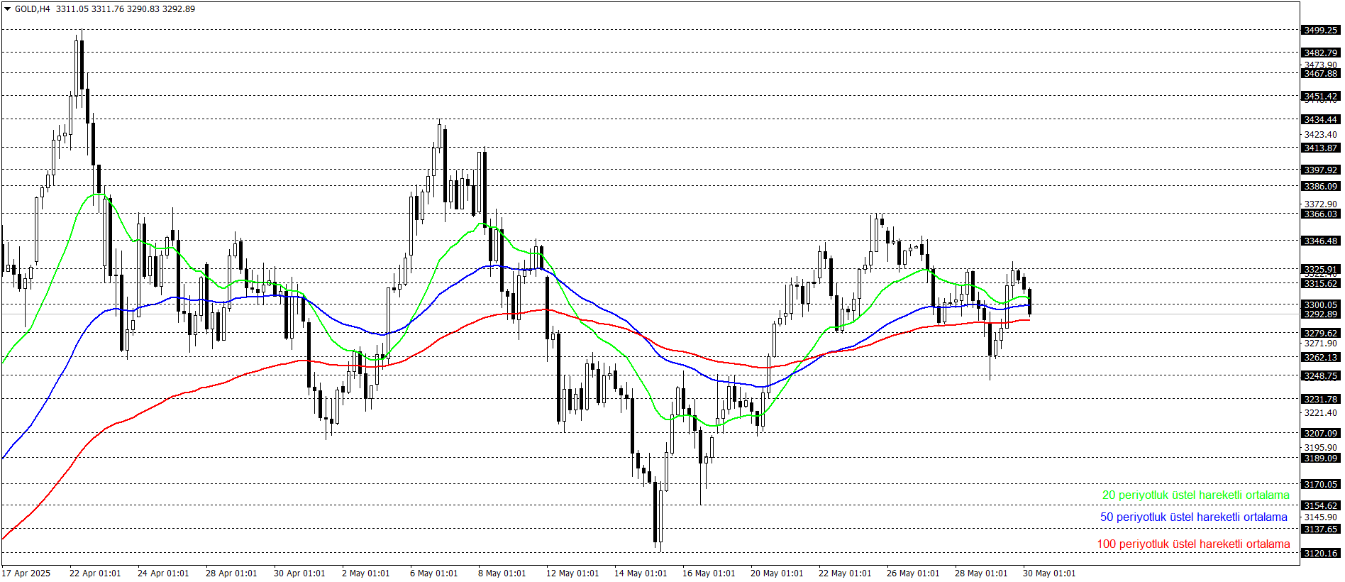Image resolution: width=1345 pixels, height=582 pixels.
Task: Click the 3221.40 price scale value
Action: 1320,412
